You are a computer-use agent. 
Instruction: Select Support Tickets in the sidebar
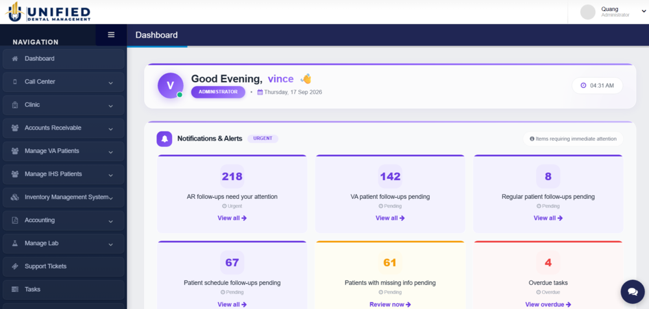(x=64, y=266)
